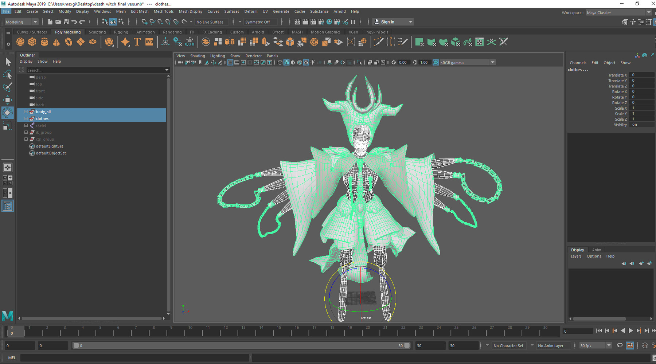This screenshot has width=656, height=364.
Task: Create a polygon sphere from the shelf
Action: coord(20,42)
